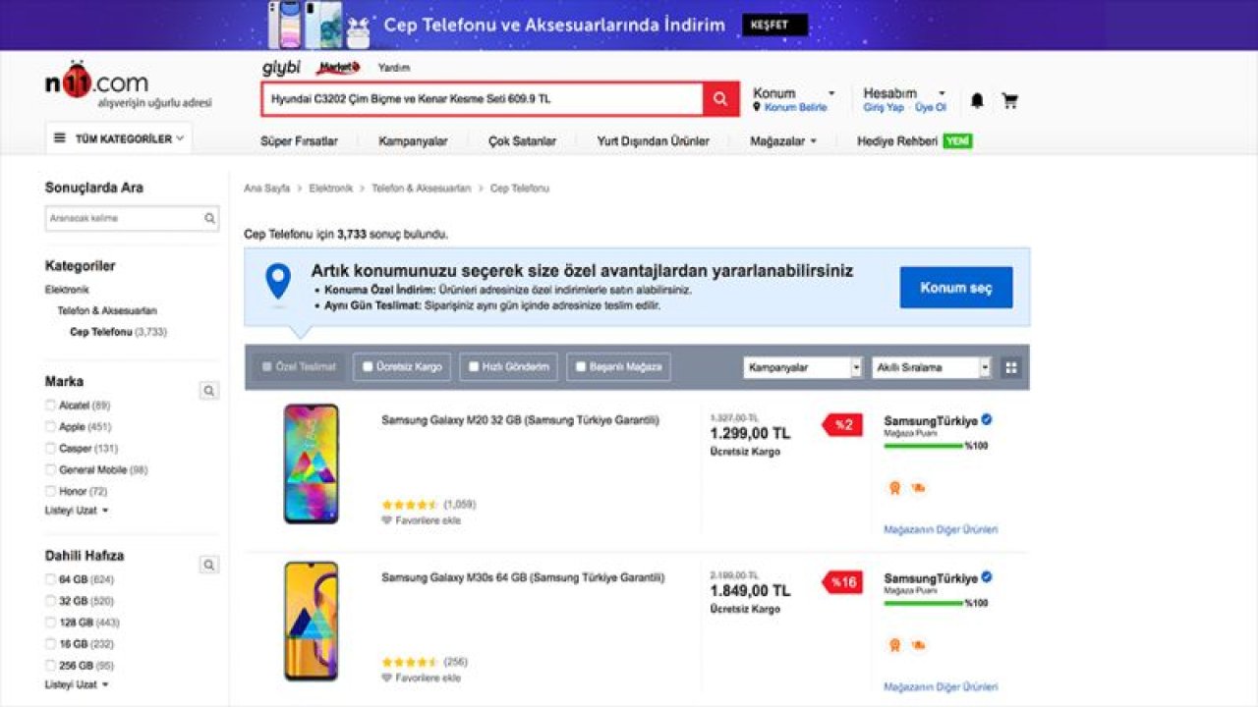Open Mağazanın Diğer Ürünleri link
The height and width of the screenshot is (707, 1258).
[x=939, y=528]
